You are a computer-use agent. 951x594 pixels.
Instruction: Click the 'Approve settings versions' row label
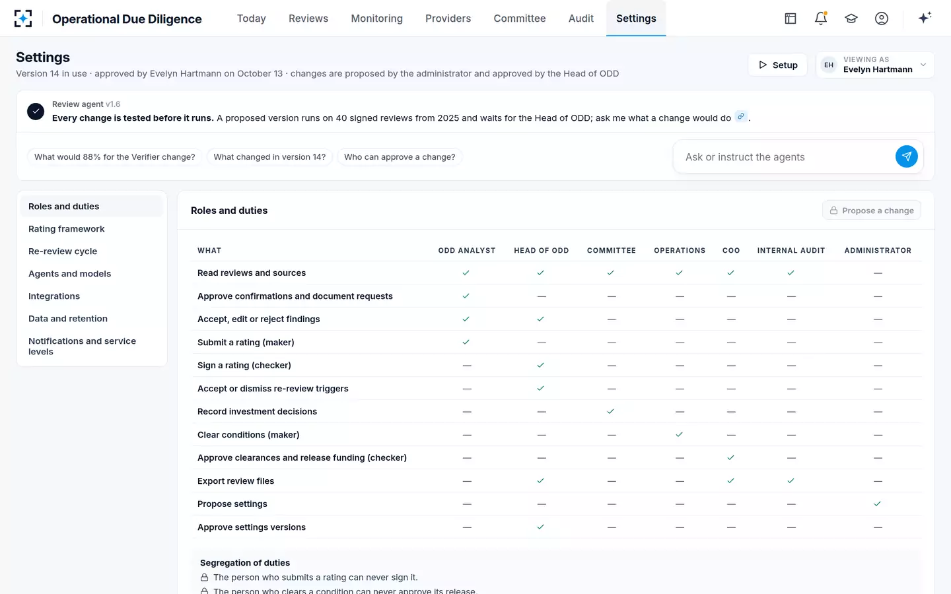tap(252, 527)
